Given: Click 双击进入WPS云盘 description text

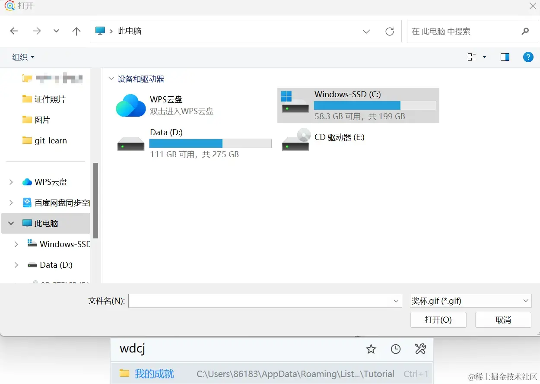Looking at the screenshot, I should pyautogui.click(x=182, y=111).
